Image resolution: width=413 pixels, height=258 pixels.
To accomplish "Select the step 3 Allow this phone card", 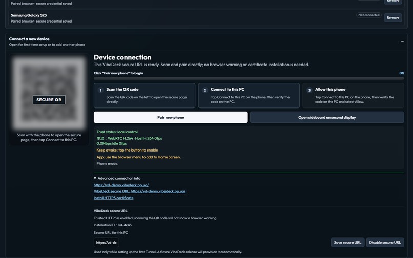I will pyautogui.click(x=353, y=96).
